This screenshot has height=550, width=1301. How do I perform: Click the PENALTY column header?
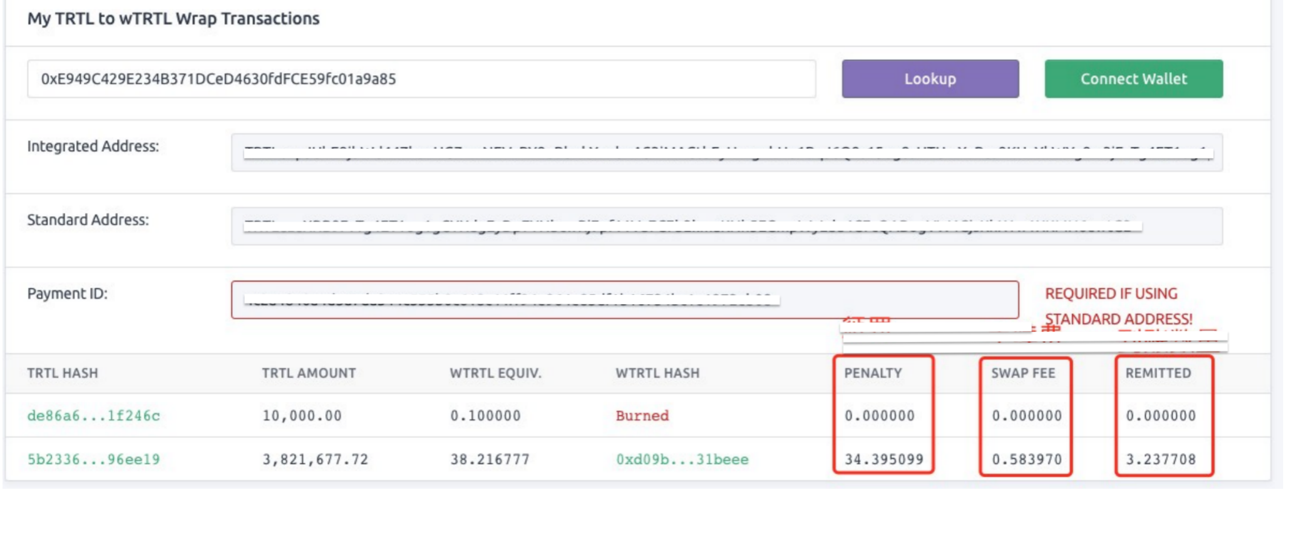[873, 373]
